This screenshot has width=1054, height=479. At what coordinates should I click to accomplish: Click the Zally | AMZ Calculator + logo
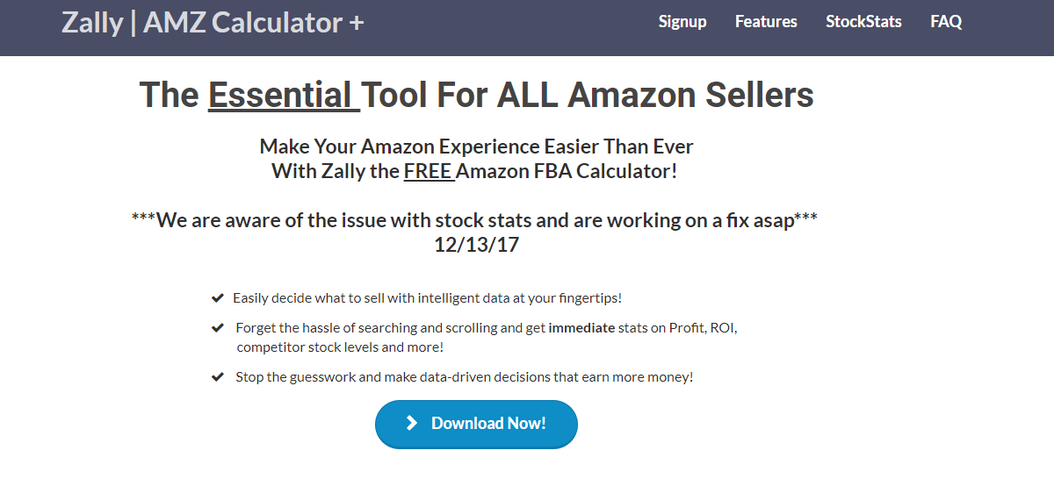213,23
